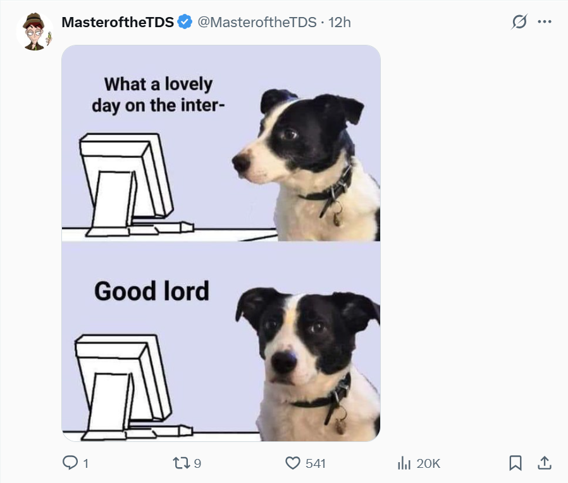The width and height of the screenshot is (568, 483).
Task: Like the post with the heart icon
Action: pos(293,463)
